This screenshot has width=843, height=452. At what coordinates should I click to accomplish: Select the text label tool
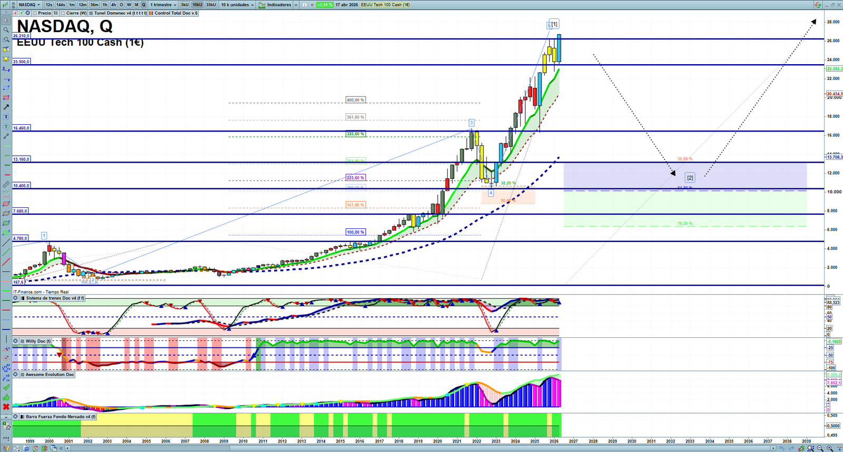coord(6,117)
